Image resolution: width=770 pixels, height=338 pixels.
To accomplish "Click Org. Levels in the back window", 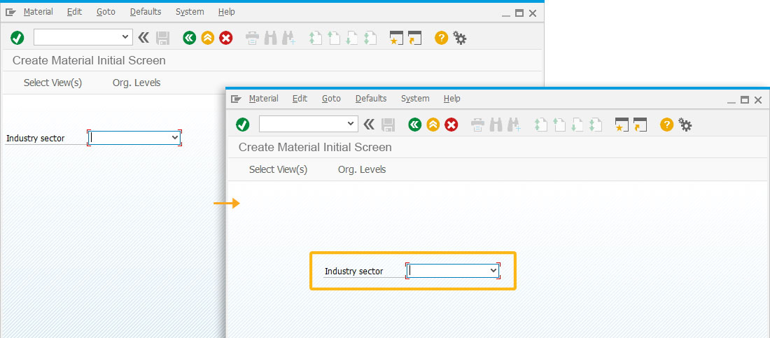I will pos(136,83).
